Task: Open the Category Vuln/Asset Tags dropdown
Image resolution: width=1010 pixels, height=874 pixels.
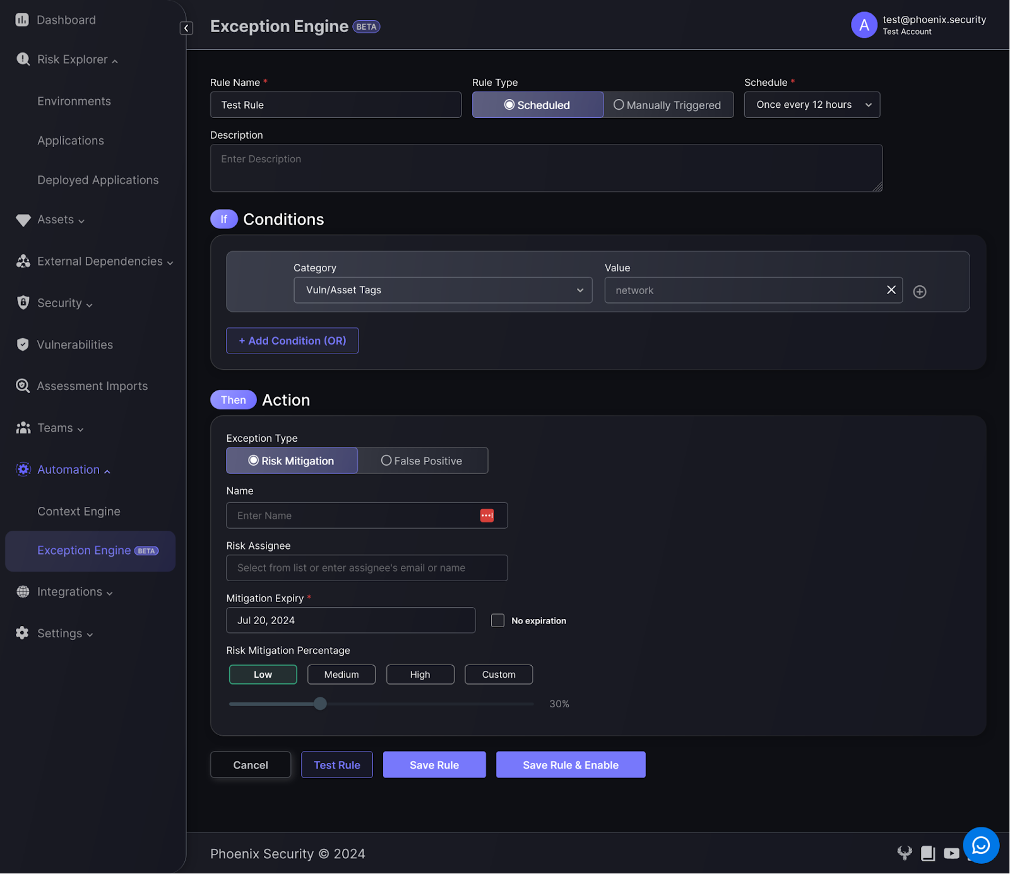Action: [x=443, y=290]
